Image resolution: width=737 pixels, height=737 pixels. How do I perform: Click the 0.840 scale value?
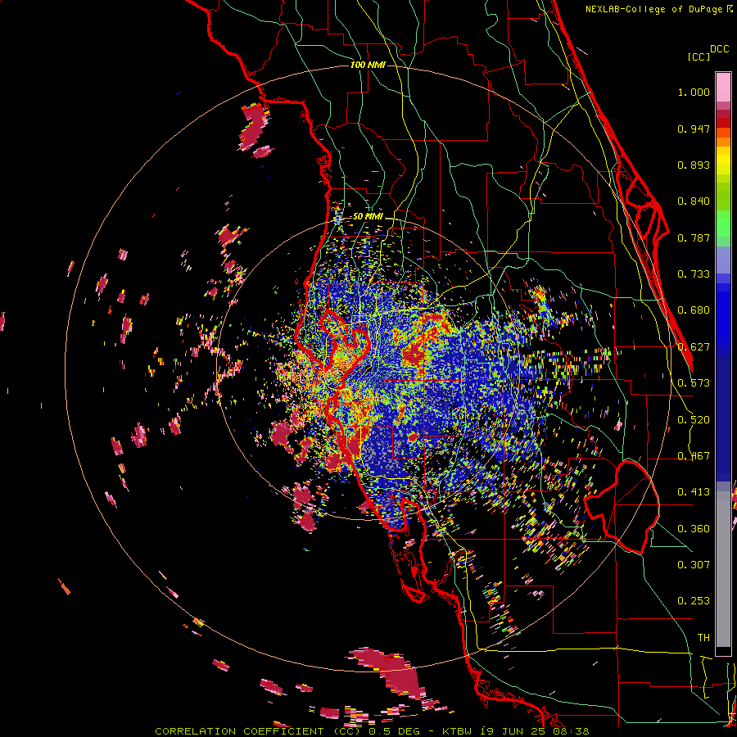click(x=694, y=201)
